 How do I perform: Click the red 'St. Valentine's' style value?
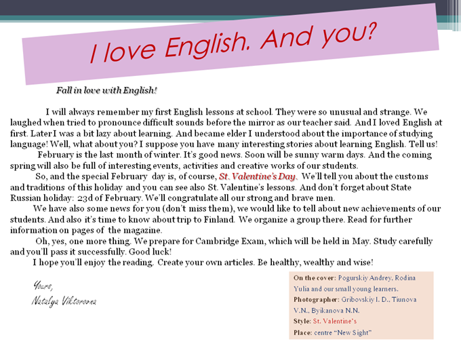click(335, 322)
